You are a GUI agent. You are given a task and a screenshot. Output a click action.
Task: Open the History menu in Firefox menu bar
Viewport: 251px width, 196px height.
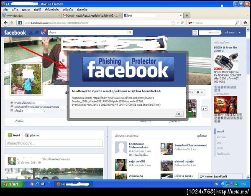tap(38, 10)
